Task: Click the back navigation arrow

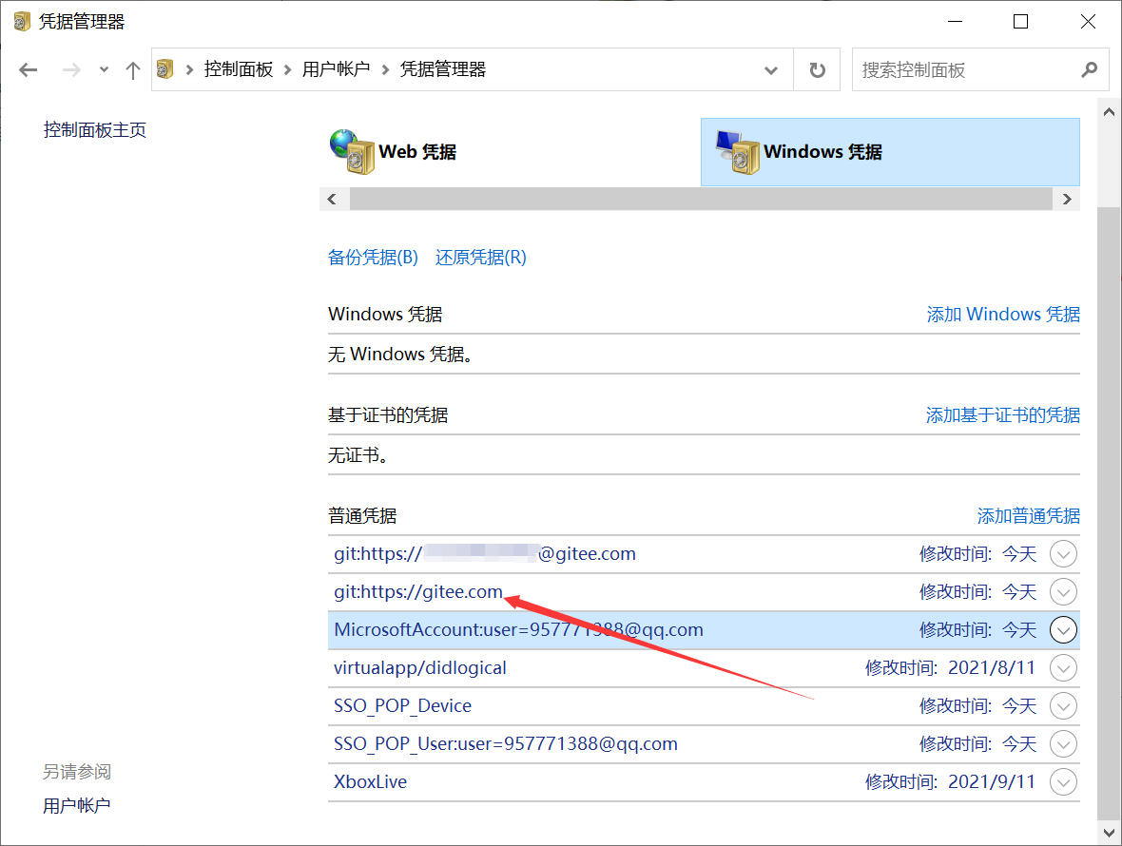Action: pyautogui.click(x=29, y=69)
